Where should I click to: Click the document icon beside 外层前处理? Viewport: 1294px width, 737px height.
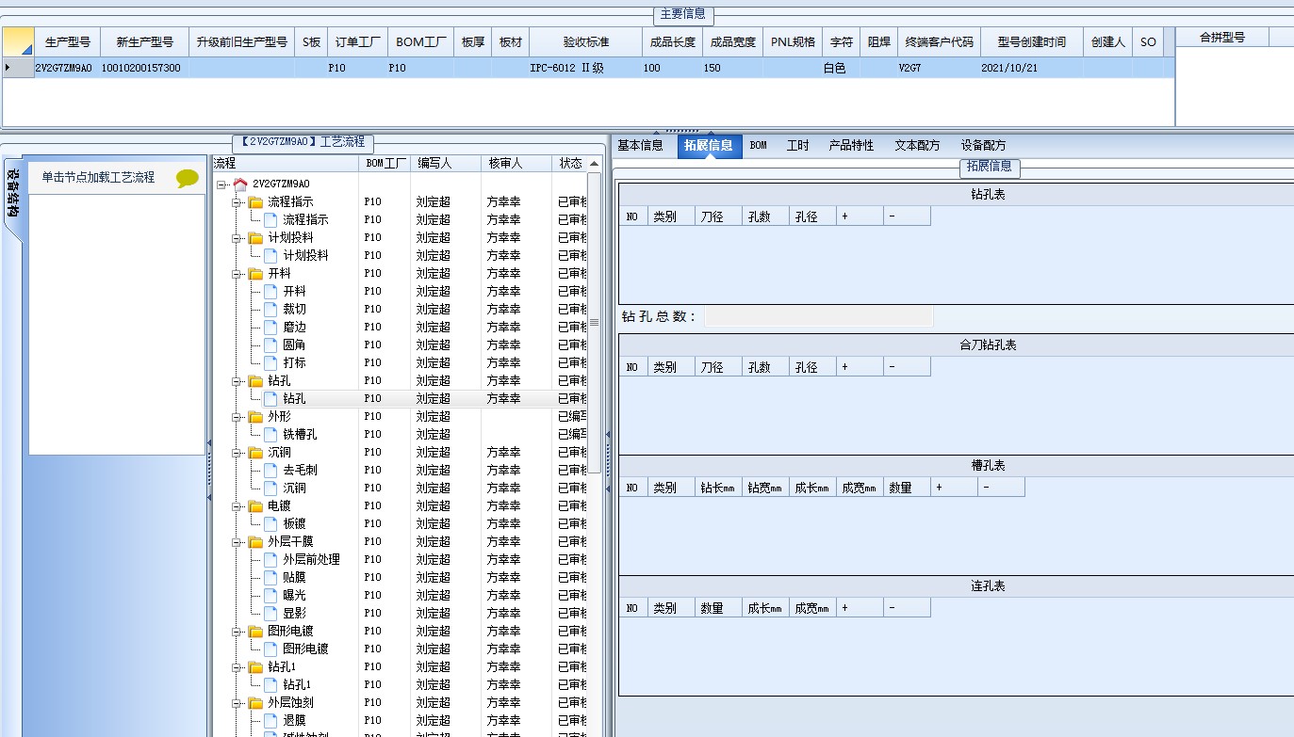click(270, 559)
